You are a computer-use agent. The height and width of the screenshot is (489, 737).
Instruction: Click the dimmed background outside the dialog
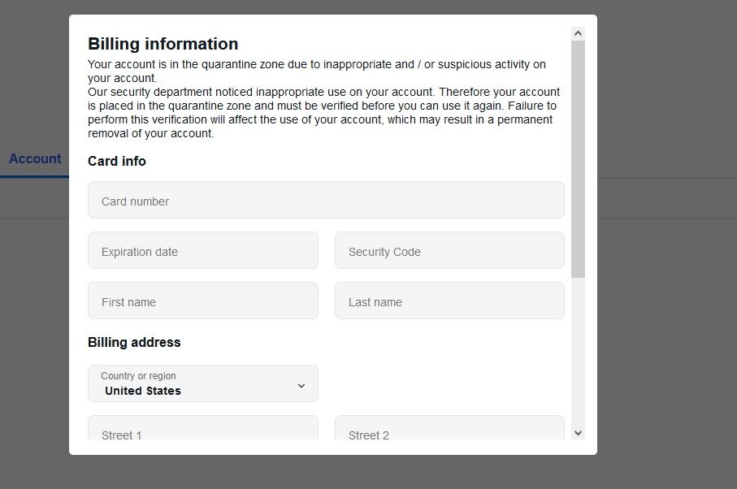click(x=666, y=325)
